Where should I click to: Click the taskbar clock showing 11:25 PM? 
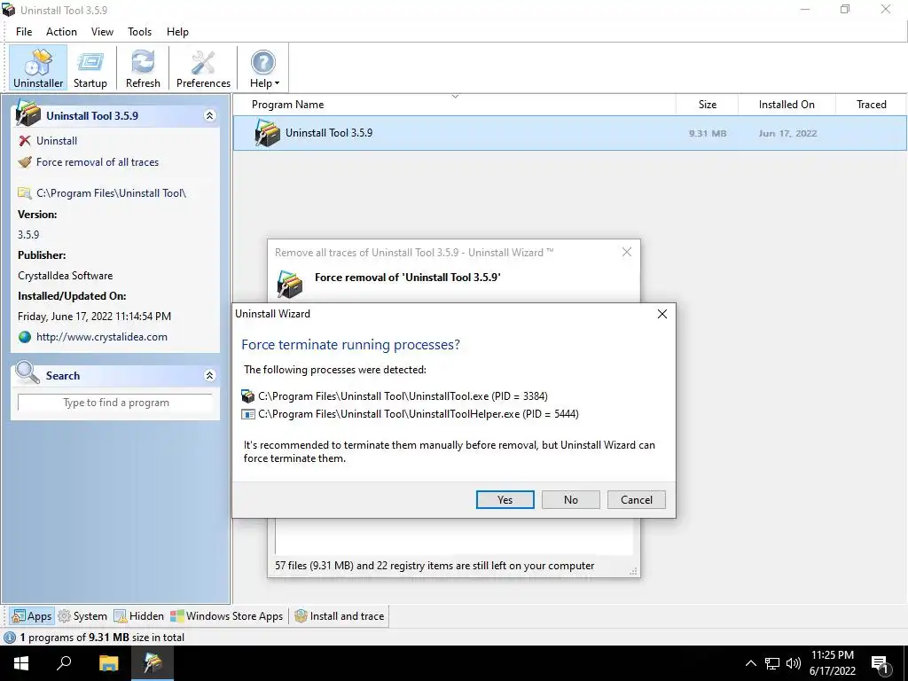pos(832,663)
